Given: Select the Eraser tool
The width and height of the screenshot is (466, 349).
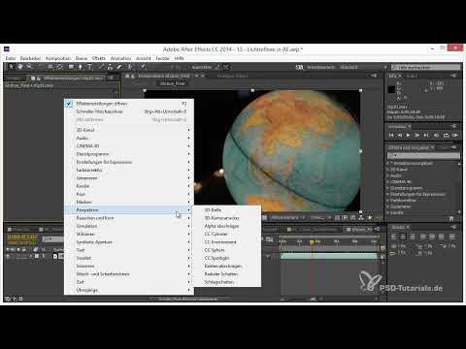Looking at the screenshot, I should (x=119, y=67).
